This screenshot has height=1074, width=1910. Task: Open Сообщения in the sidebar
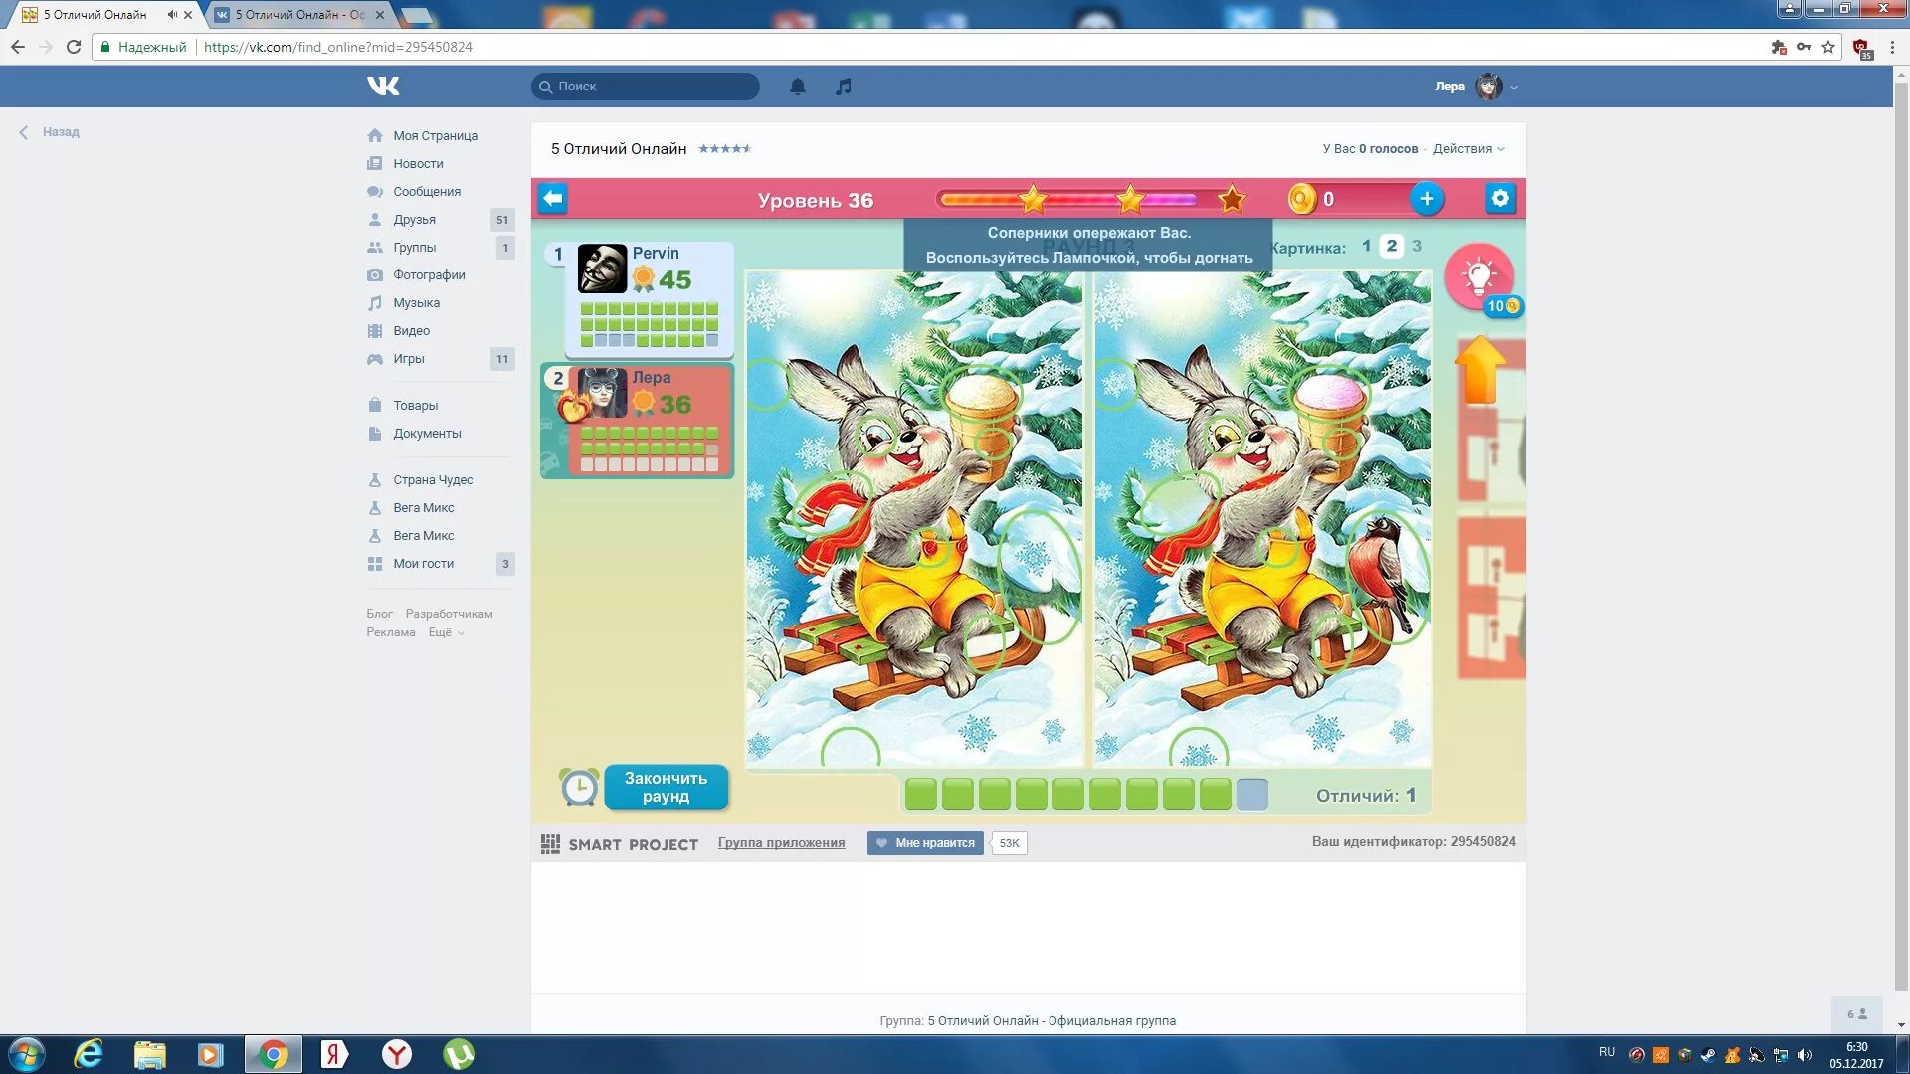[x=426, y=192]
